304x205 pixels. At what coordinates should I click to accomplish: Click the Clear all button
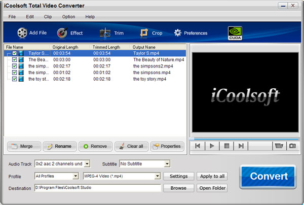[x=131, y=146]
